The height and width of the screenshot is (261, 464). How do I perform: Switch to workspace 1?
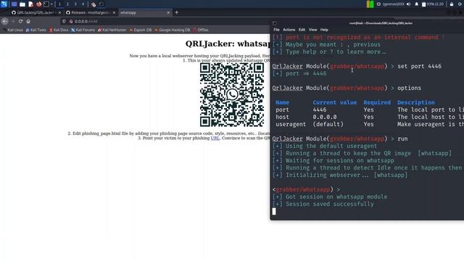pos(59,4)
